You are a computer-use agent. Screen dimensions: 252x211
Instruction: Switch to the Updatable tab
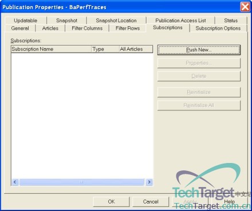(26, 21)
